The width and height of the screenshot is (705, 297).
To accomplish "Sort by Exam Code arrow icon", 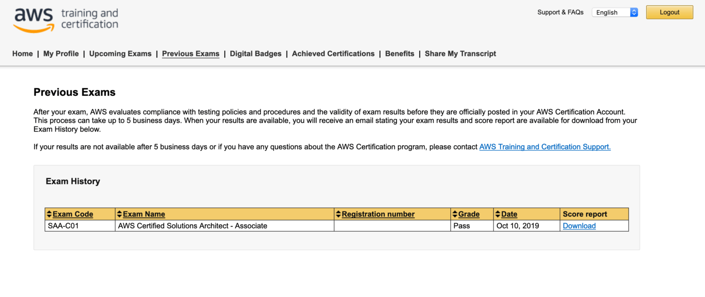I will [x=49, y=214].
